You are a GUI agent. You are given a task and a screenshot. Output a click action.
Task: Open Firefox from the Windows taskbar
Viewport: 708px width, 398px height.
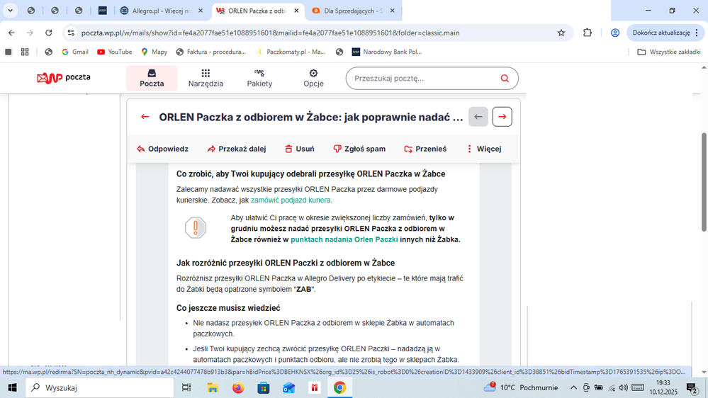237,387
